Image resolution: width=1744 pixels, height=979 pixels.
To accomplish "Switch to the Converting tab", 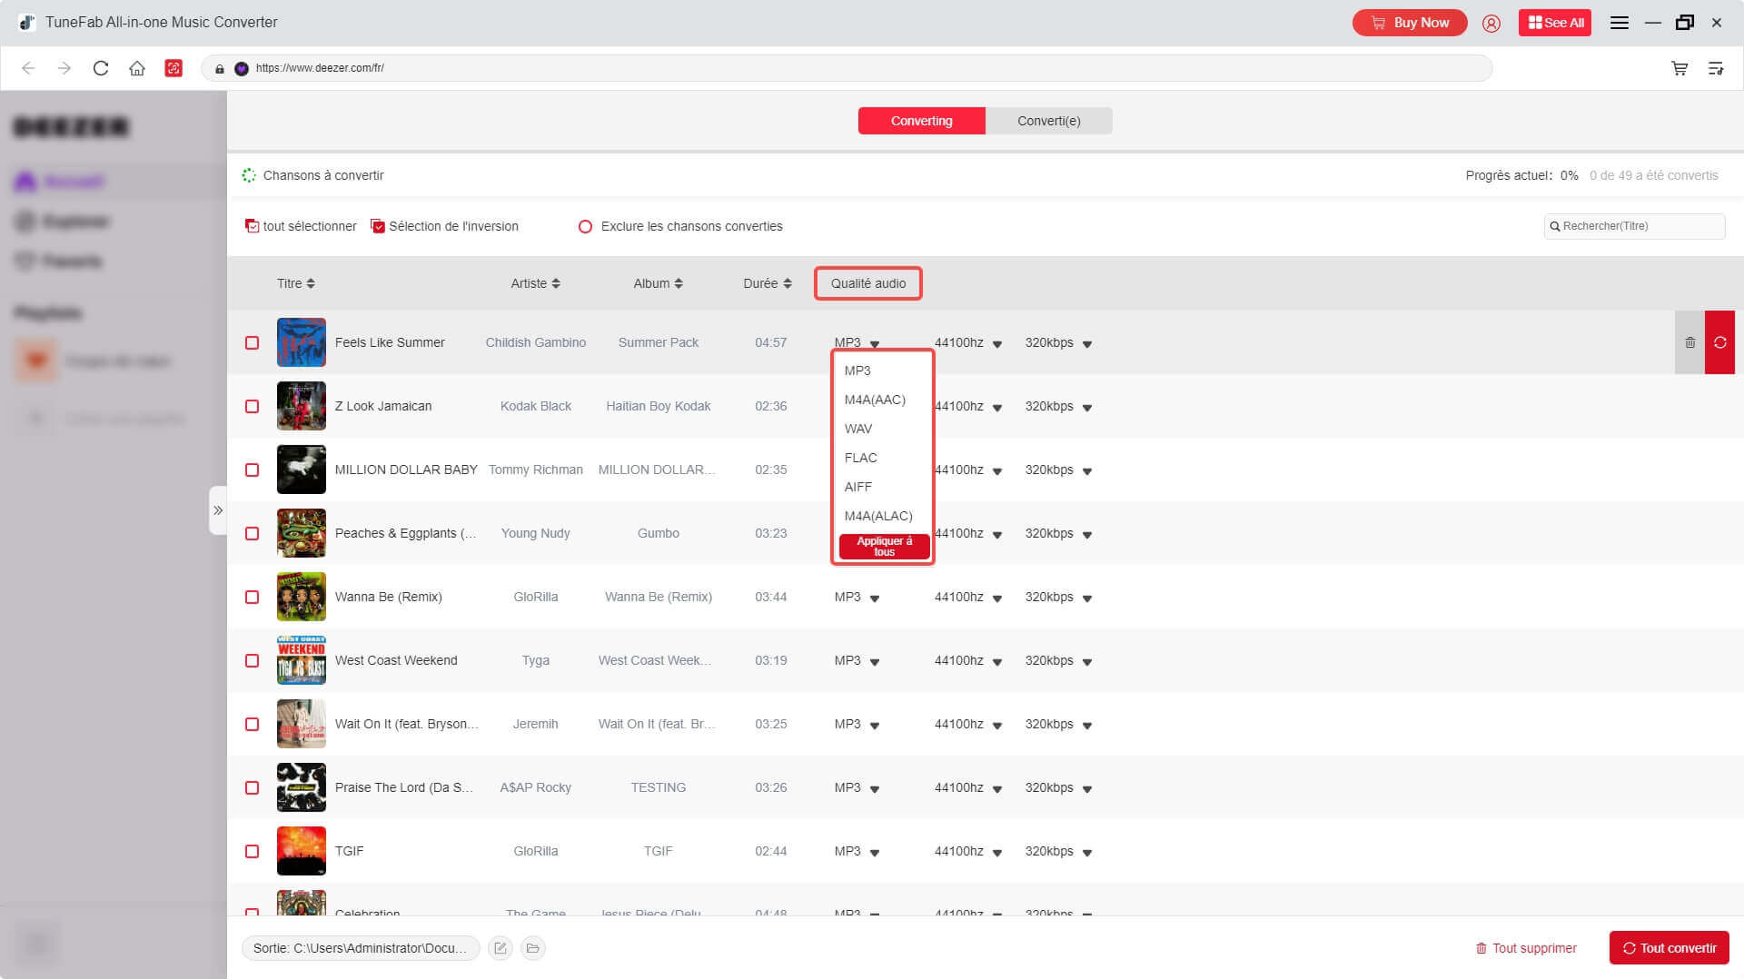I will (x=921, y=121).
